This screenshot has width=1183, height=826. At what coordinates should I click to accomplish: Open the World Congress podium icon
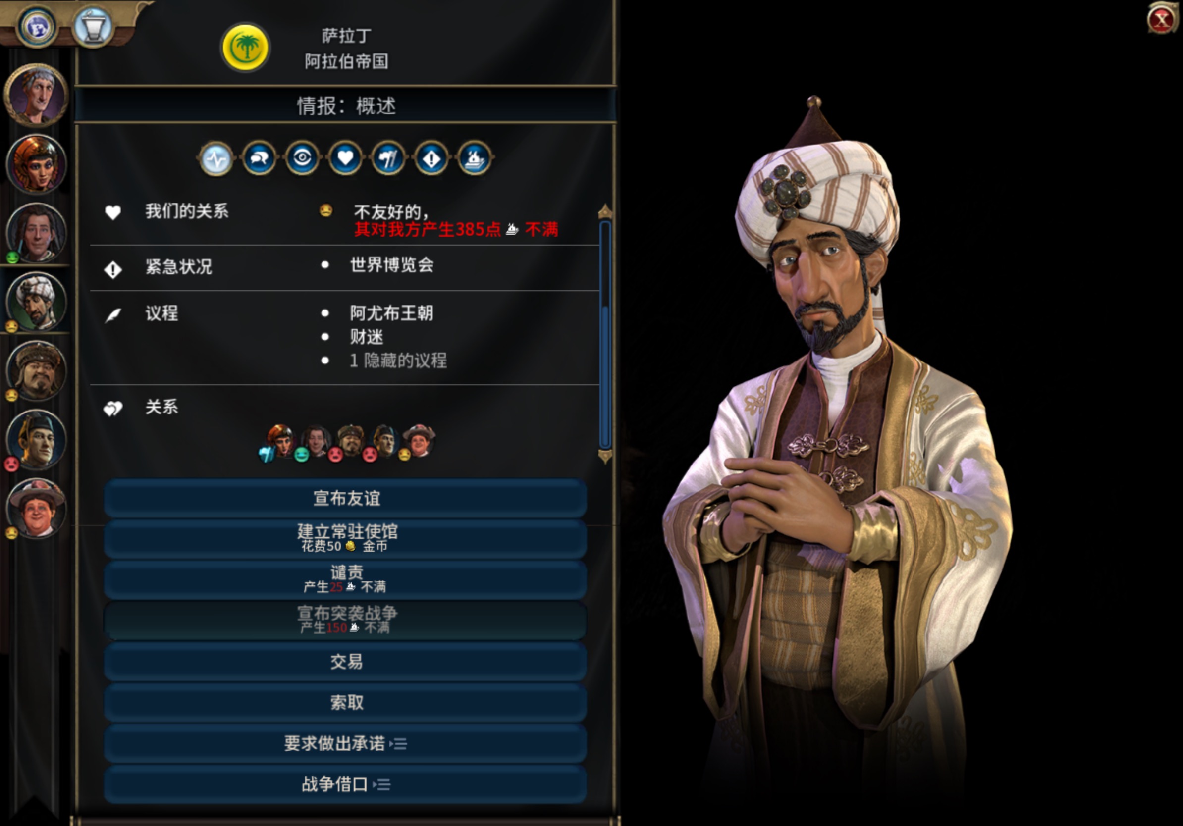click(93, 26)
